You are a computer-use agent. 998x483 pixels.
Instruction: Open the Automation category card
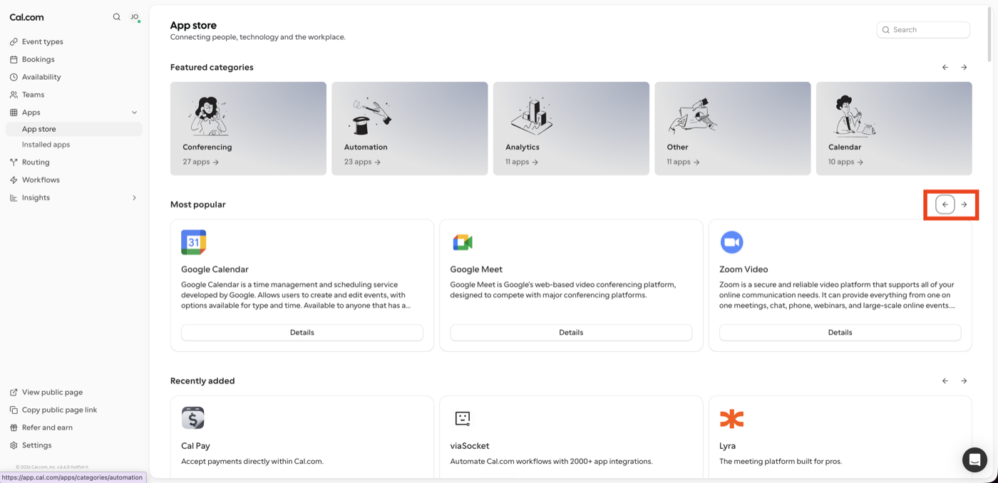(x=410, y=128)
